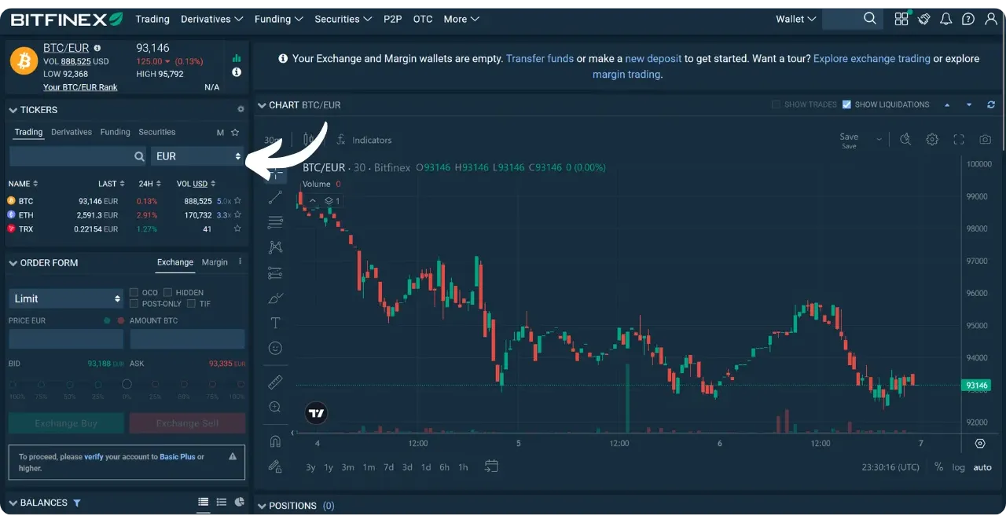Open the Limit order type dropdown

[65, 298]
